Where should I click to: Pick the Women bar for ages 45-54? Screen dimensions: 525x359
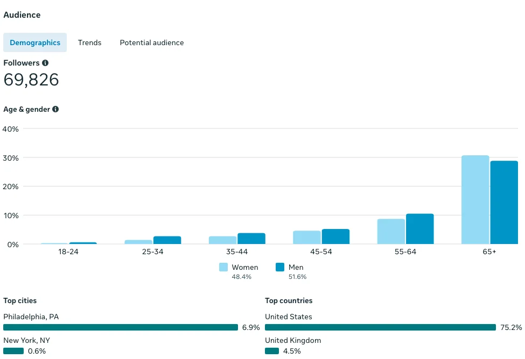click(x=307, y=238)
